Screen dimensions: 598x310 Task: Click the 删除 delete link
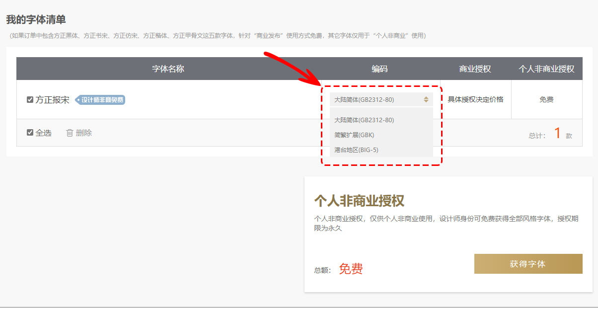tap(84, 133)
